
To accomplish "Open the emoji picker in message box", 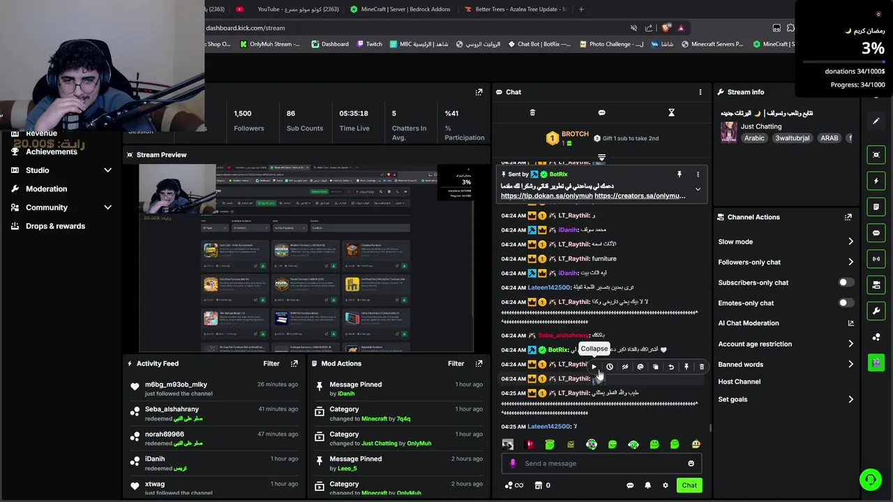I will click(691, 463).
